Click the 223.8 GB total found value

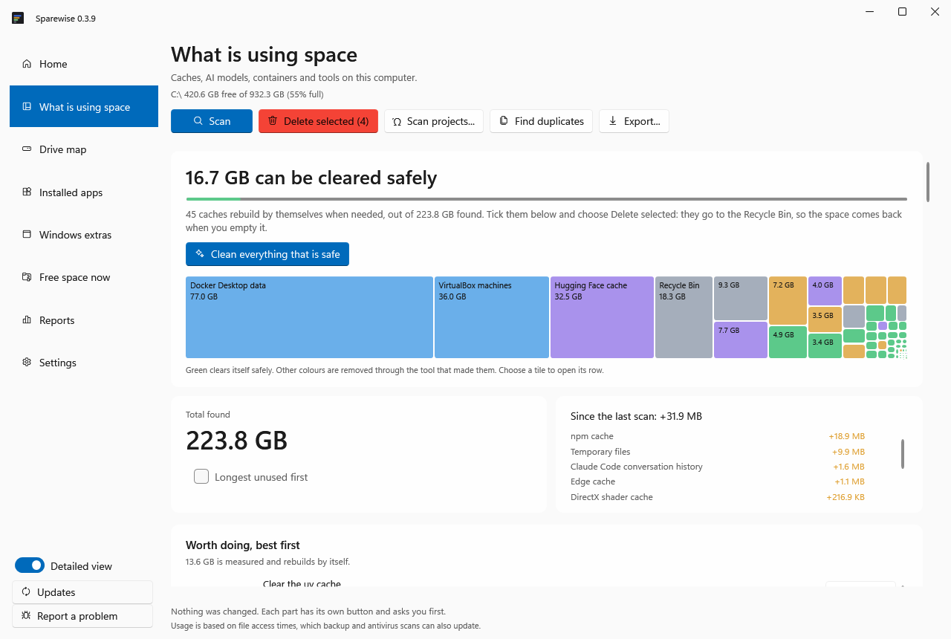pyautogui.click(x=236, y=441)
